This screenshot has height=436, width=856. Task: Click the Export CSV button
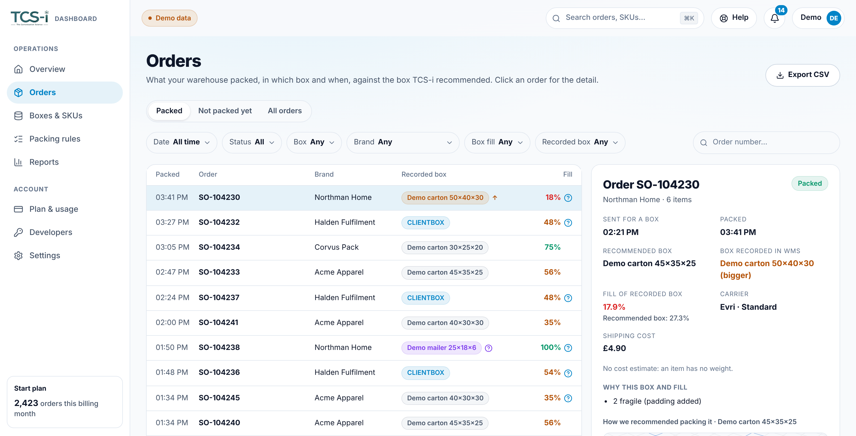pyautogui.click(x=802, y=75)
